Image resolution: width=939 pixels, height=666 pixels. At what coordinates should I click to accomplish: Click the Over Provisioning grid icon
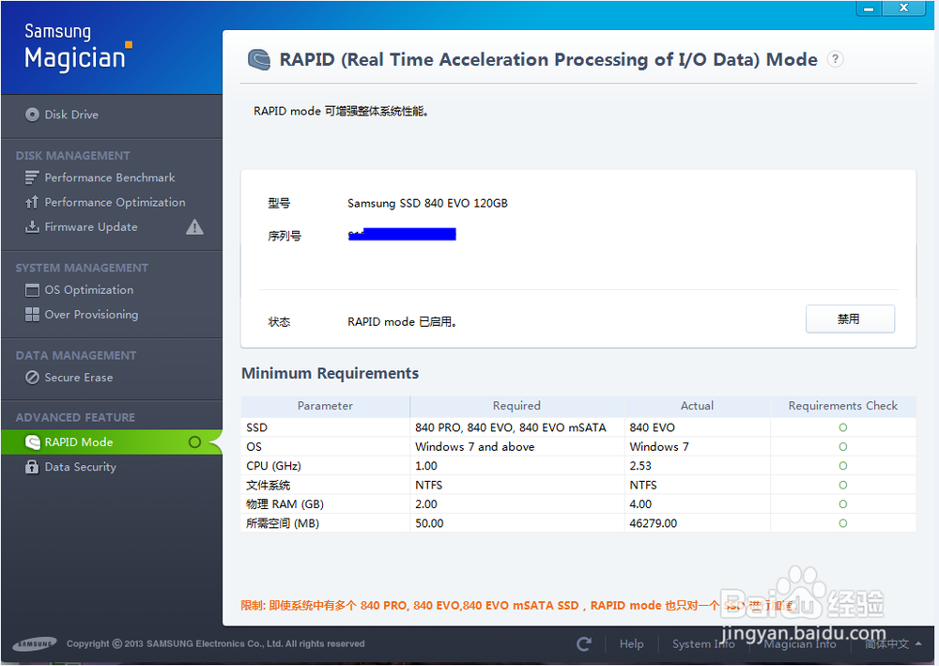click(32, 315)
